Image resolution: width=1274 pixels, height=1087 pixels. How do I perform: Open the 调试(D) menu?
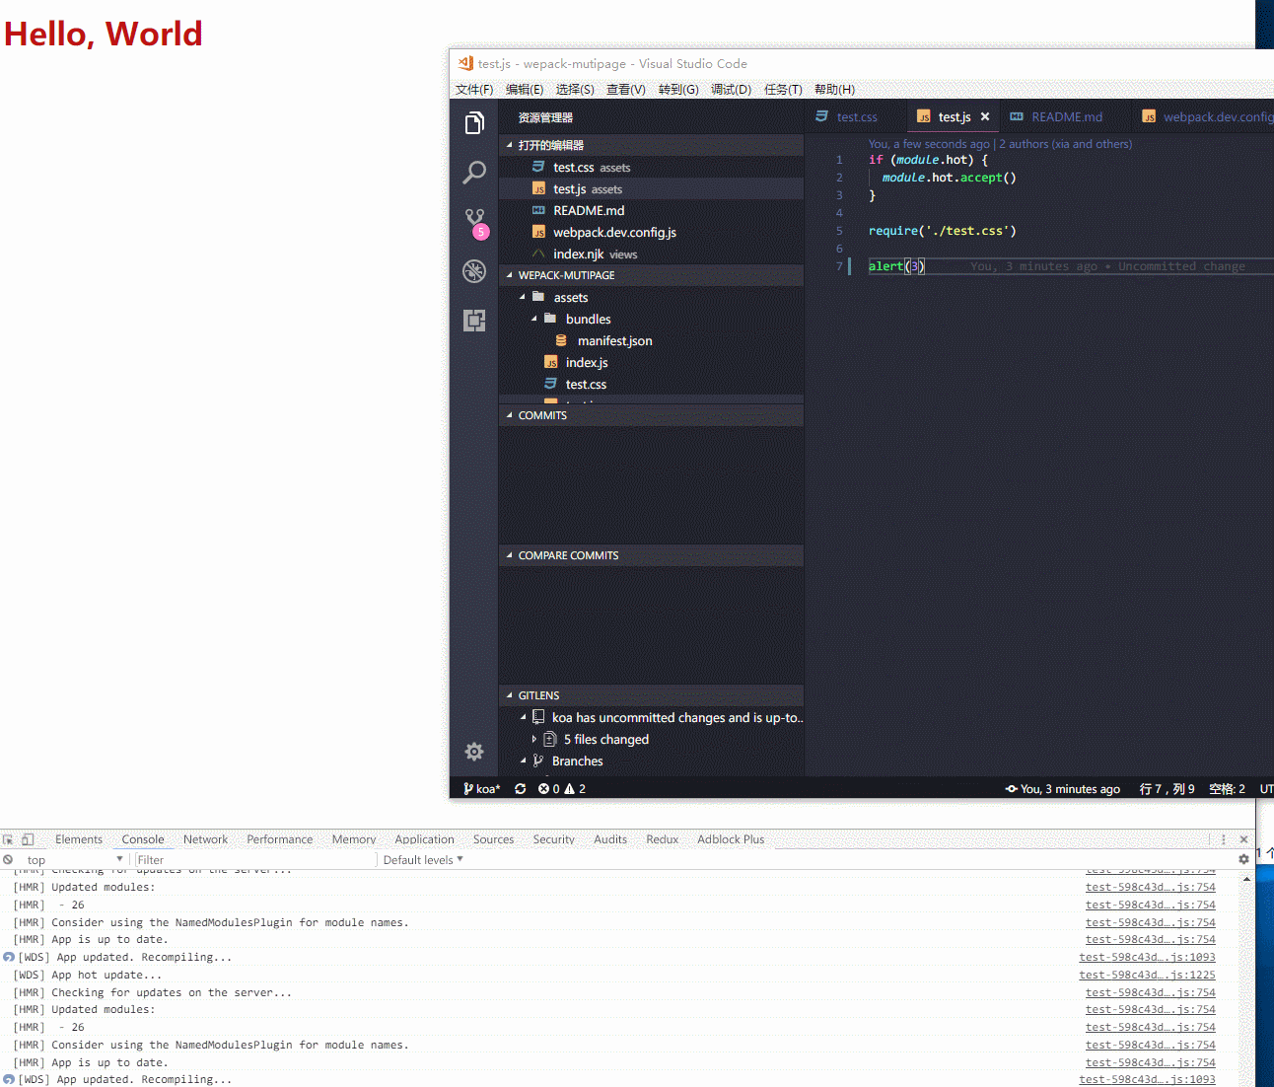coord(731,90)
